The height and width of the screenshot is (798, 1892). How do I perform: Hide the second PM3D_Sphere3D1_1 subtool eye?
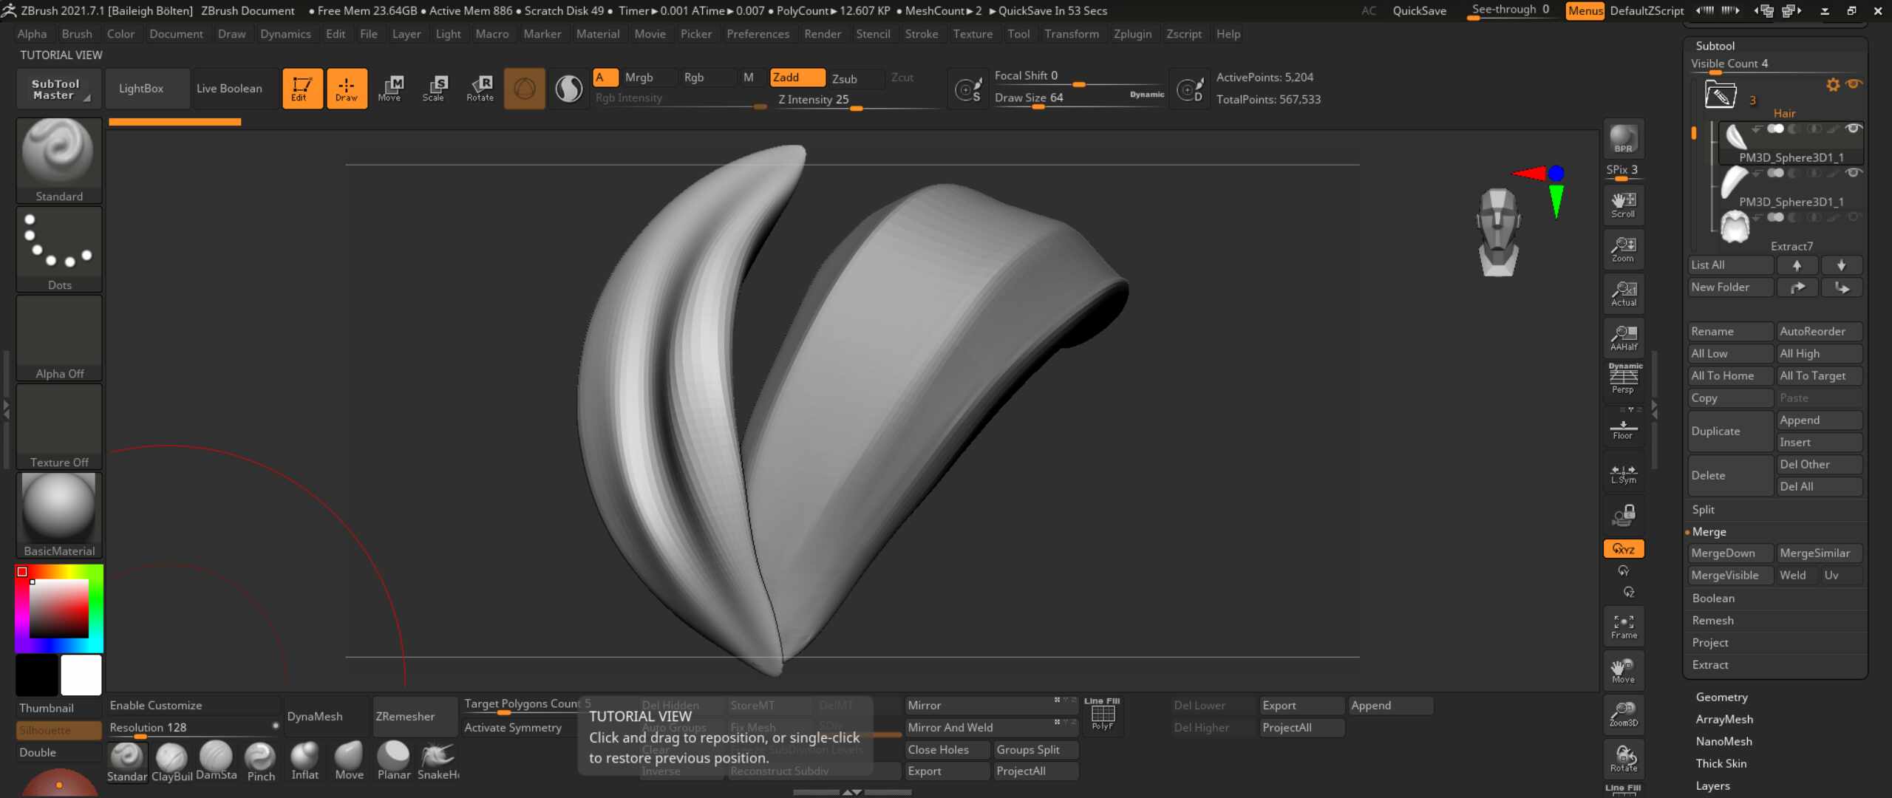(x=1853, y=173)
